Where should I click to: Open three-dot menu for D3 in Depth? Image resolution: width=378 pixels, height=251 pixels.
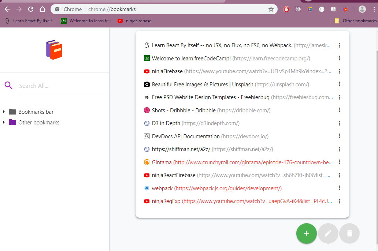tap(340, 123)
